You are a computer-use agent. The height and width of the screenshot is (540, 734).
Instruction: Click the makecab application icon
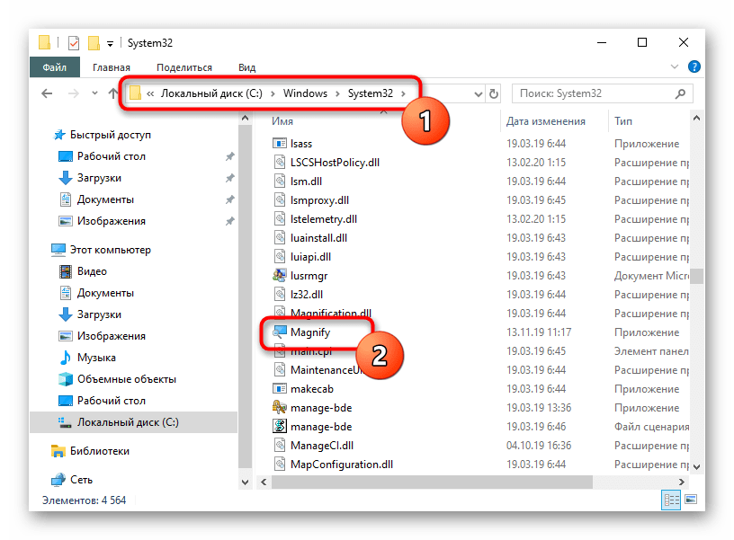click(x=280, y=388)
